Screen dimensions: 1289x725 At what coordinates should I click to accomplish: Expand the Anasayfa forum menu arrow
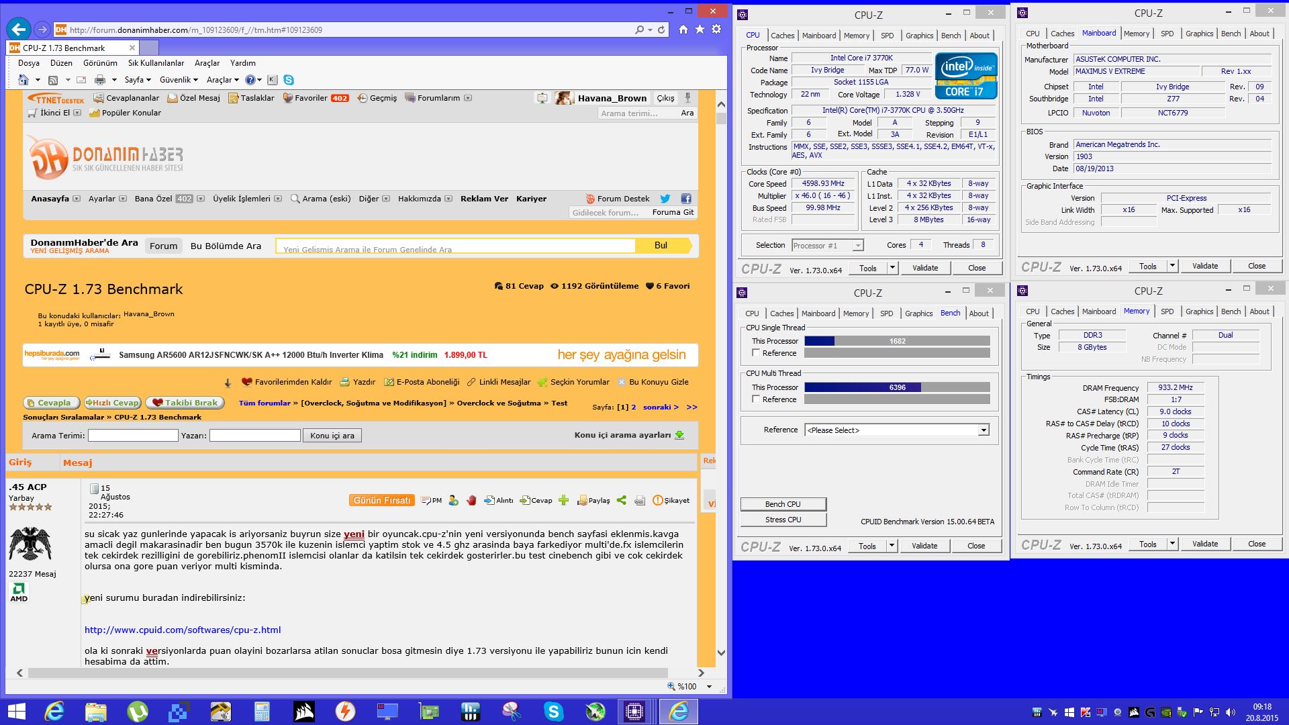click(76, 199)
